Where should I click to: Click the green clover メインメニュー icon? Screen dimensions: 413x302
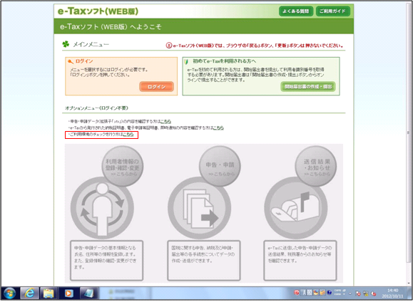tap(66, 44)
